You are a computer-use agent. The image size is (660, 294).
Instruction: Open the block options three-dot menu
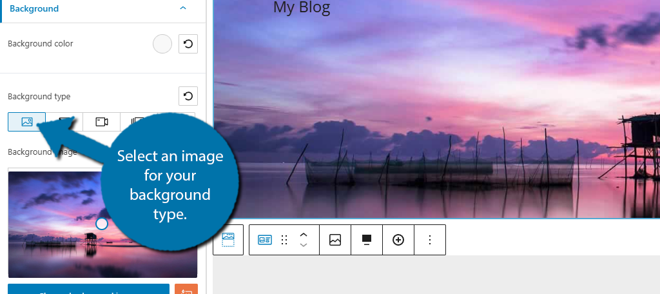coord(430,240)
